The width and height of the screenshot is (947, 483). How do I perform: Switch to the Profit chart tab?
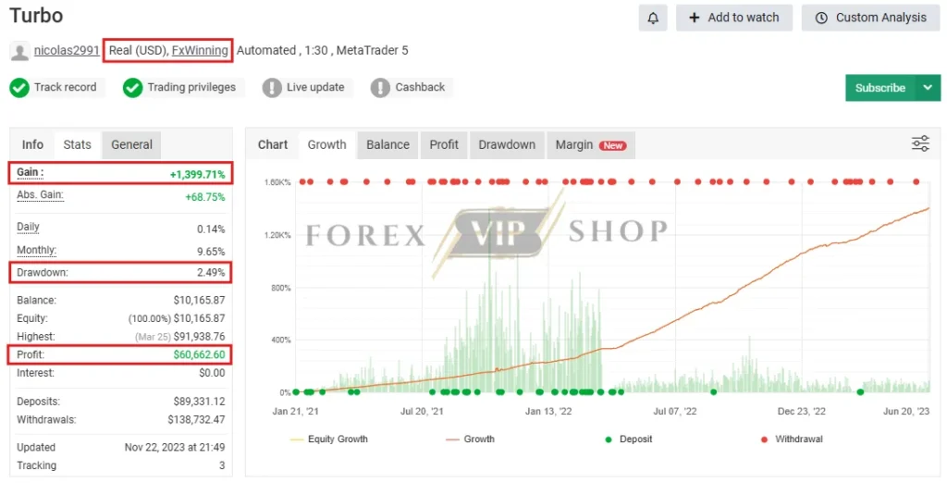pos(444,144)
